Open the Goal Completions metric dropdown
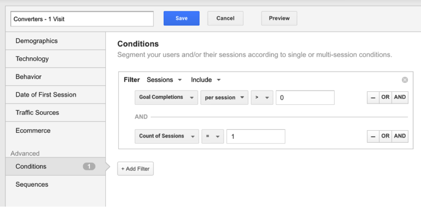 (166, 97)
